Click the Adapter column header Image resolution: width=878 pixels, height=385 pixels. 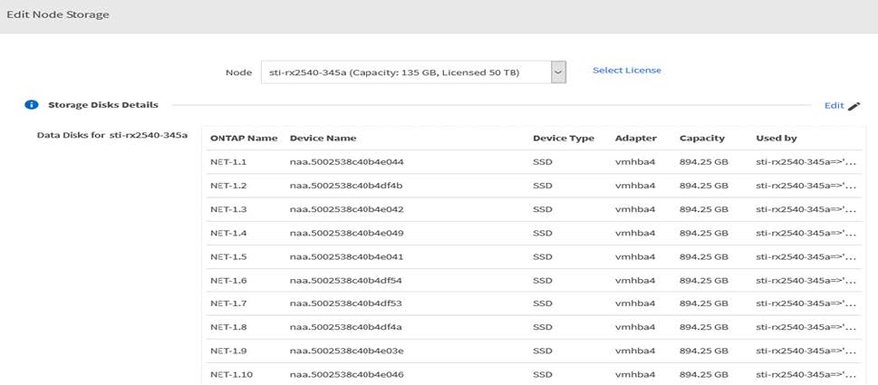click(635, 138)
